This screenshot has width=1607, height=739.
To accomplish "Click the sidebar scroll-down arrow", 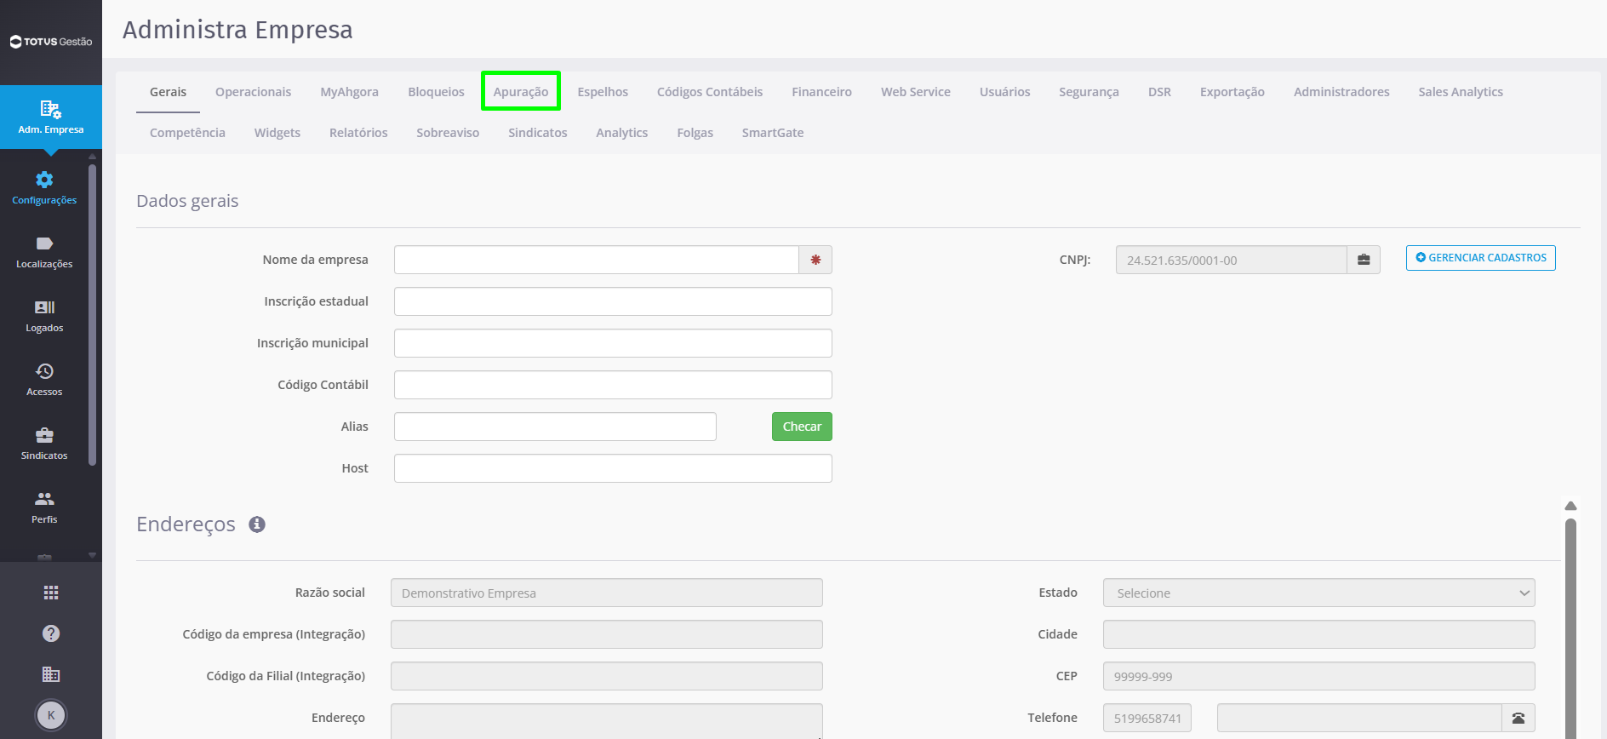I will [92, 555].
